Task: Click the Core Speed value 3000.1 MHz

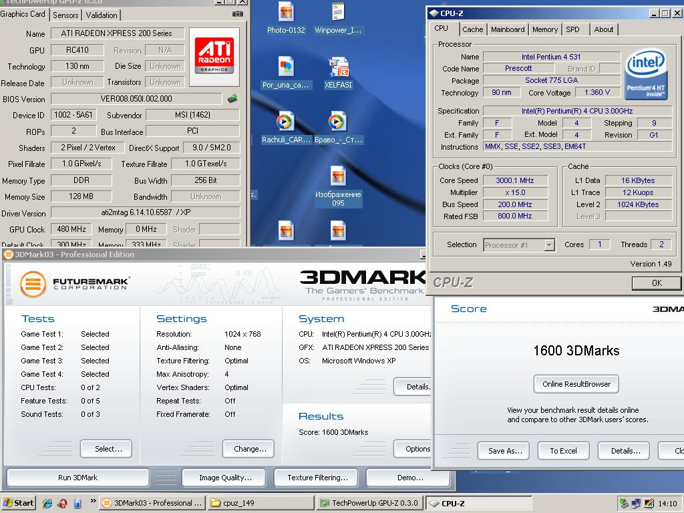Action: (515, 180)
